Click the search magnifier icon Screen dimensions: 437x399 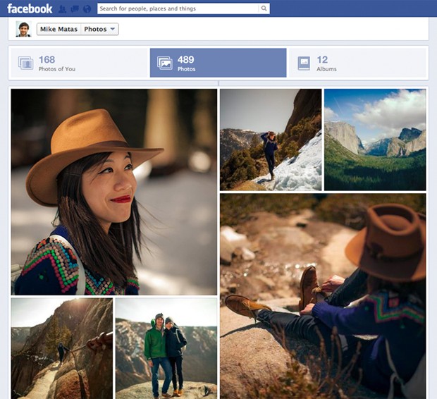(x=264, y=9)
